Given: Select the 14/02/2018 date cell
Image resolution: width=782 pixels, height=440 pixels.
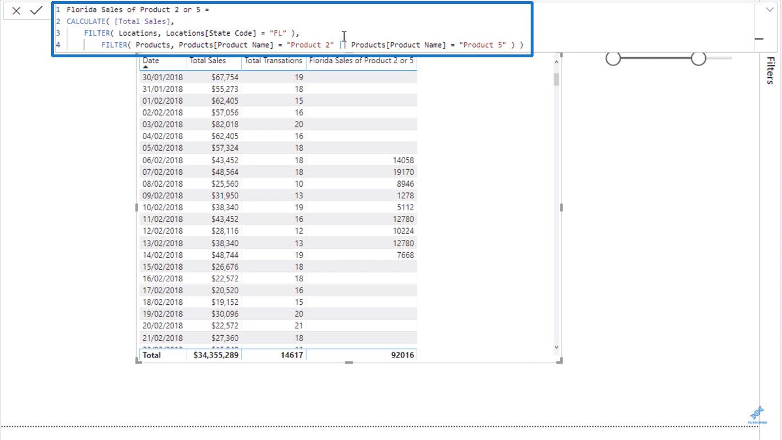Looking at the screenshot, I should pos(163,255).
